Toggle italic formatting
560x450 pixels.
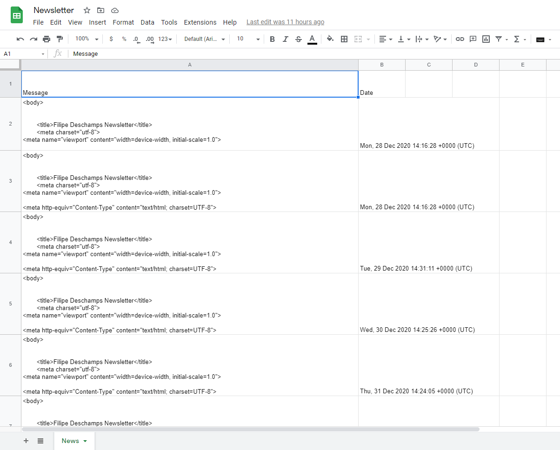[285, 39]
